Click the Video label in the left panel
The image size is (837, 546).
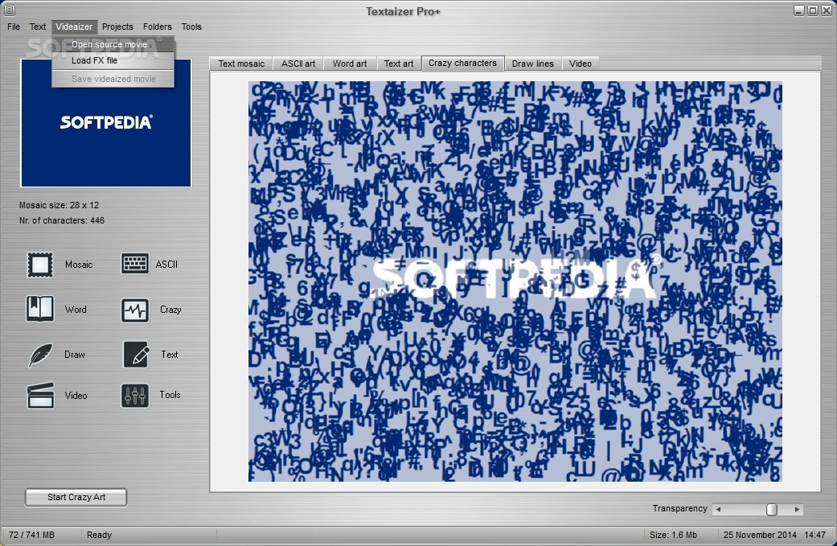point(76,396)
